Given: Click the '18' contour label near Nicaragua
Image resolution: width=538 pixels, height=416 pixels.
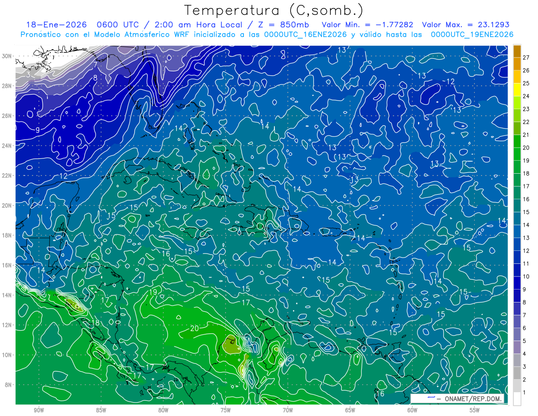Looking at the screenshot, I should [x=95, y=323].
